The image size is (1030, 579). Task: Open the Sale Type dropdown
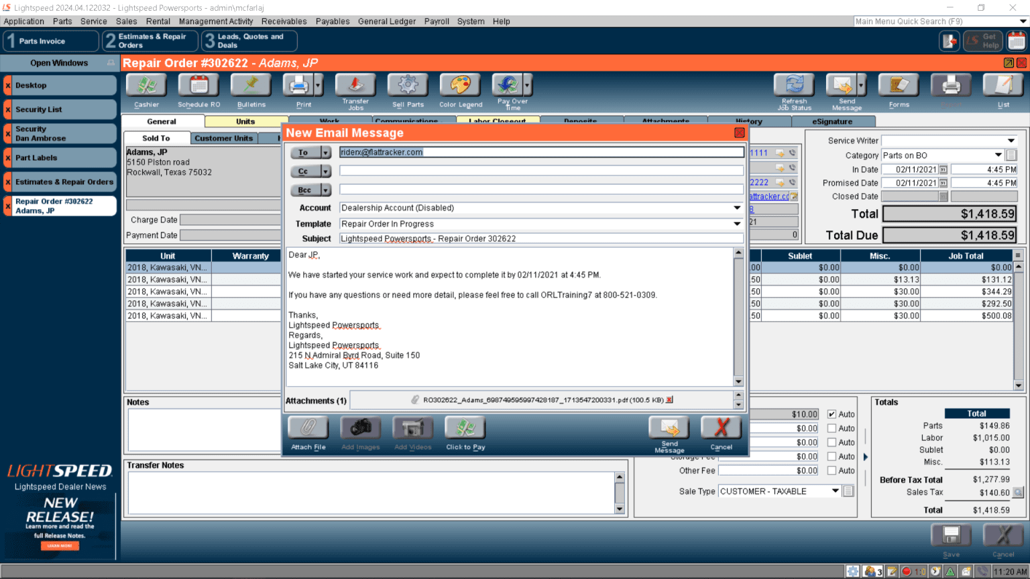(835, 491)
